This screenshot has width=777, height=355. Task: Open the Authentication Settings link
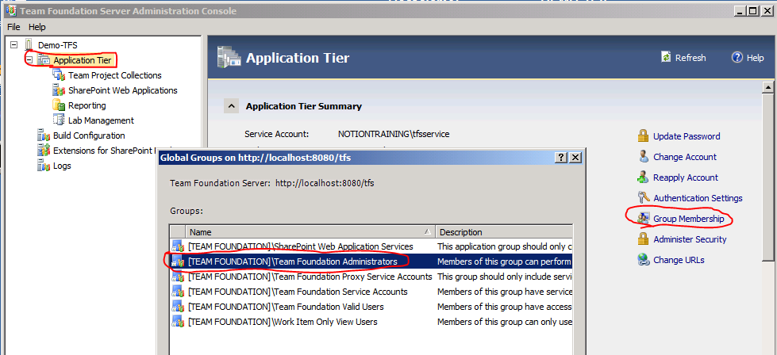coord(698,198)
